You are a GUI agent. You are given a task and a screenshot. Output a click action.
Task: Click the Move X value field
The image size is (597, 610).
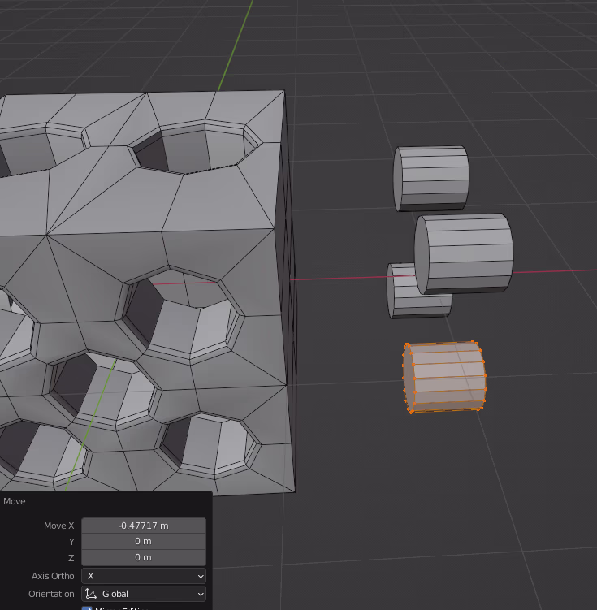(144, 526)
